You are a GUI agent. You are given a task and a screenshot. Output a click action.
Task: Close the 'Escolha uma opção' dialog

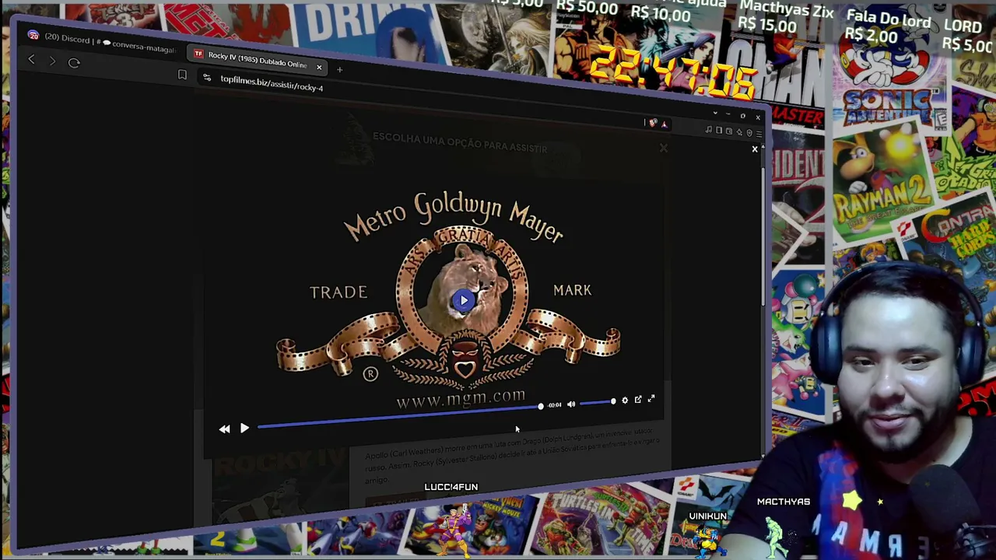point(663,148)
